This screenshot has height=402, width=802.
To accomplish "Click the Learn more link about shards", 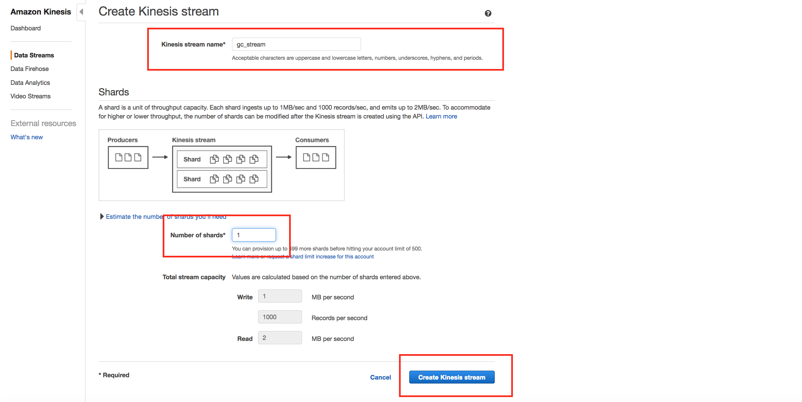I will [x=441, y=116].
